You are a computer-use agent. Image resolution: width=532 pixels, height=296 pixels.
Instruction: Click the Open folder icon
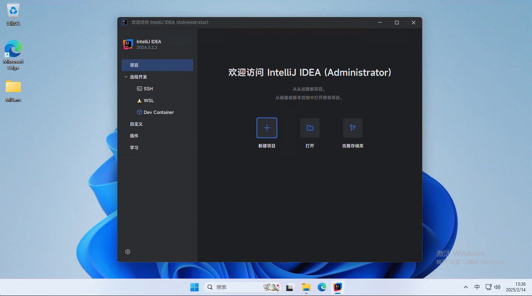[310, 128]
